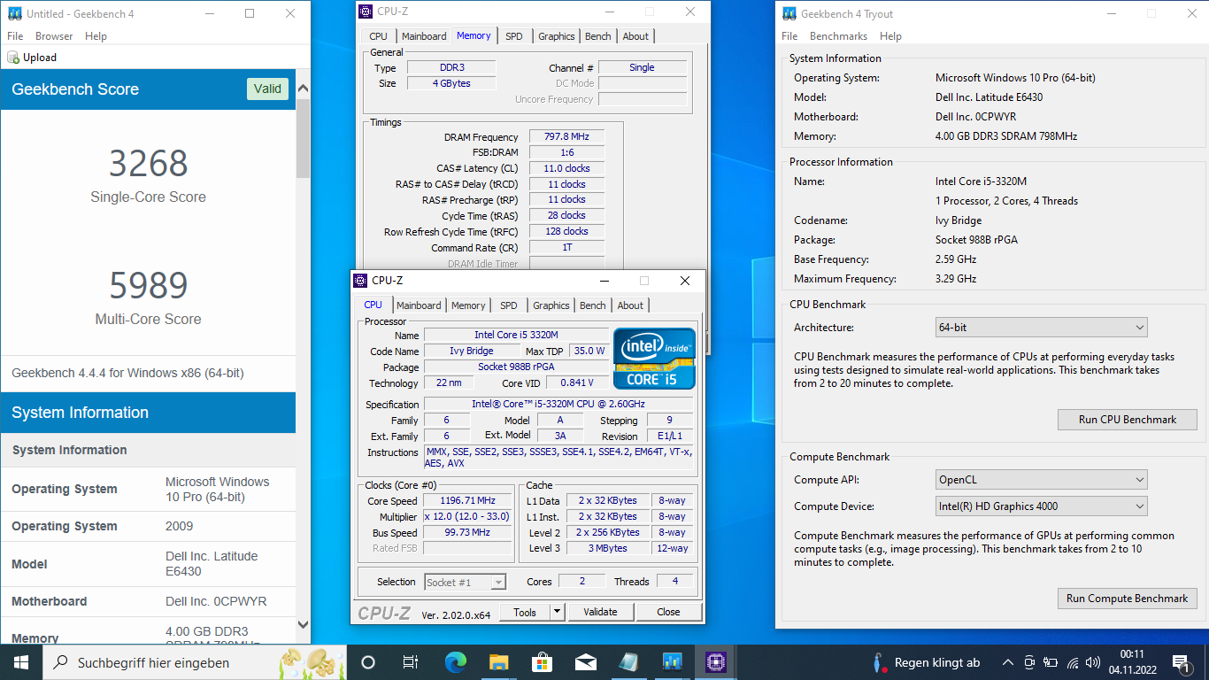This screenshot has width=1209, height=680.
Task: Click the Multiplier value x 12.0
Action: pos(467,517)
